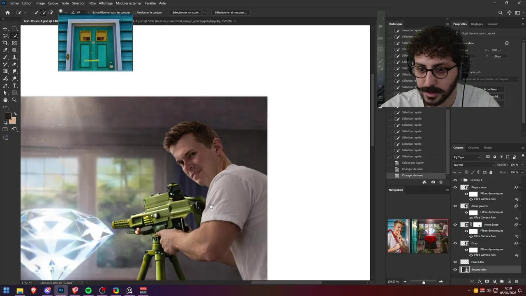The width and height of the screenshot is (526, 296).
Task: Open Sélectionner un sujet dropdown arrow
Action: (x=204, y=12)
